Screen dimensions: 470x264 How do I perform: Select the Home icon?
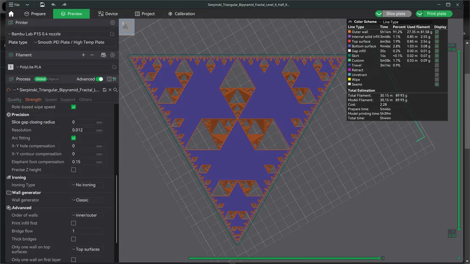11,14
